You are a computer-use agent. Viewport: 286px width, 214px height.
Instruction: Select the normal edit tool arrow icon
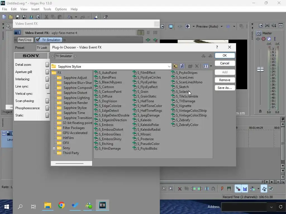tap(164, 189)
